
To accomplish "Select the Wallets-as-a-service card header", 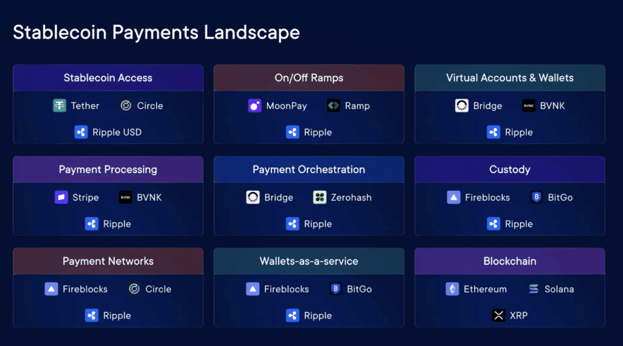I will point(309,261).
